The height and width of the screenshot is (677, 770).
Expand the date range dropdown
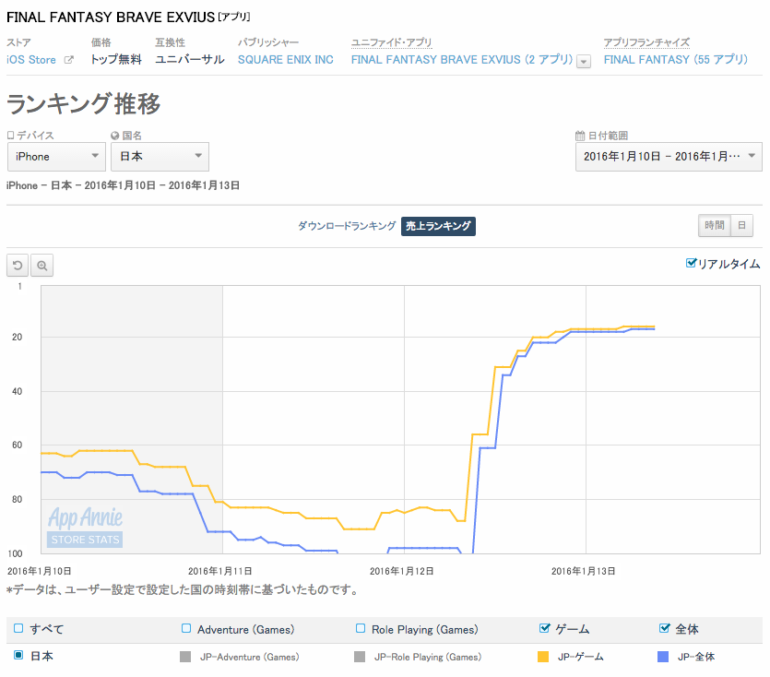coord(669,157)
